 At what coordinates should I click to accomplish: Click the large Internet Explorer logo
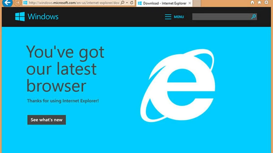coord(177,85)
